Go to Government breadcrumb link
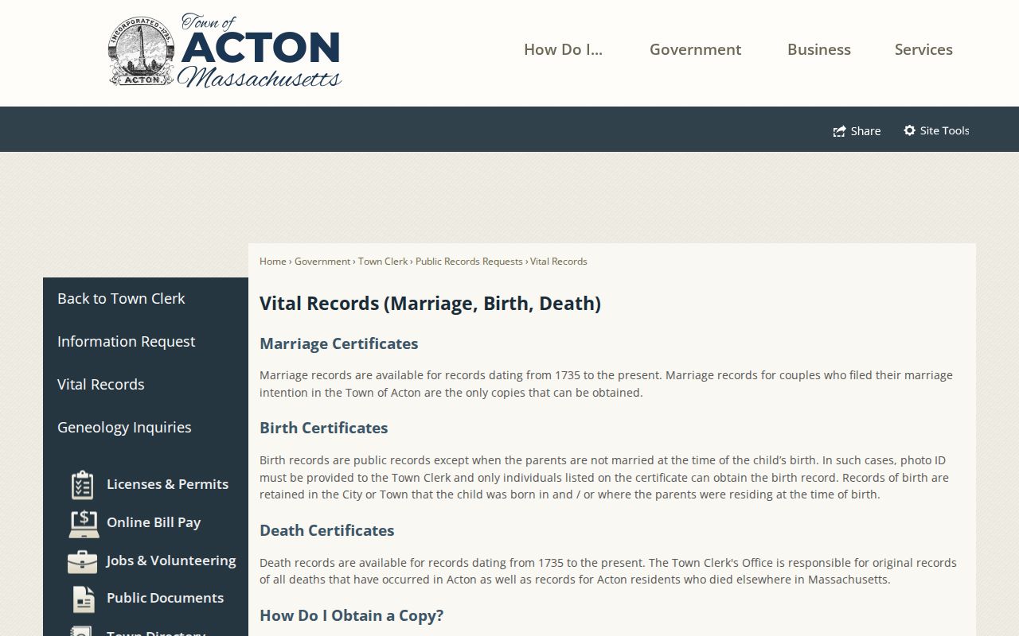 322,262
